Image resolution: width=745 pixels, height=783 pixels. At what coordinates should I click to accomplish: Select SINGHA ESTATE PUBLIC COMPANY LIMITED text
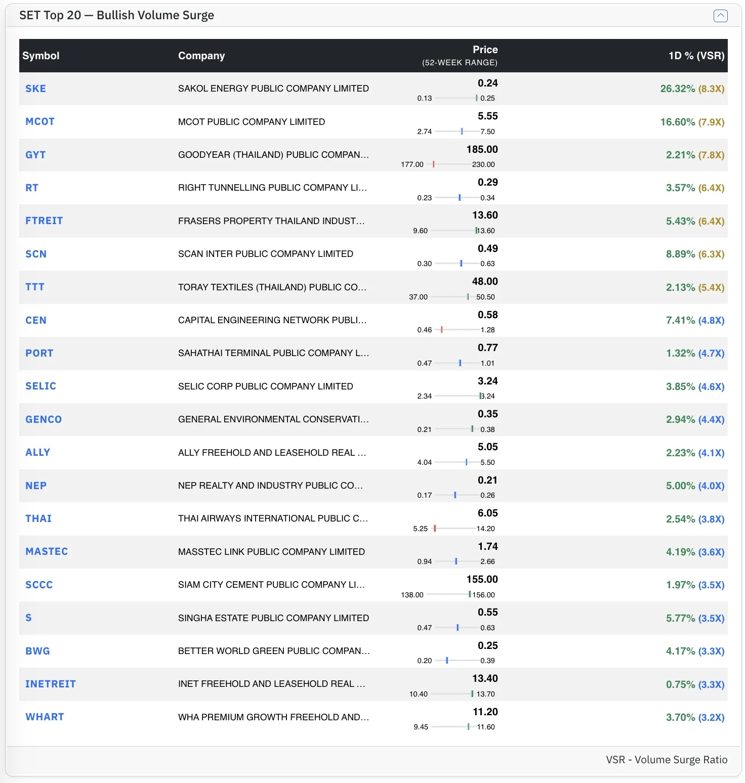pyautogui.click(x=273, y=618)
